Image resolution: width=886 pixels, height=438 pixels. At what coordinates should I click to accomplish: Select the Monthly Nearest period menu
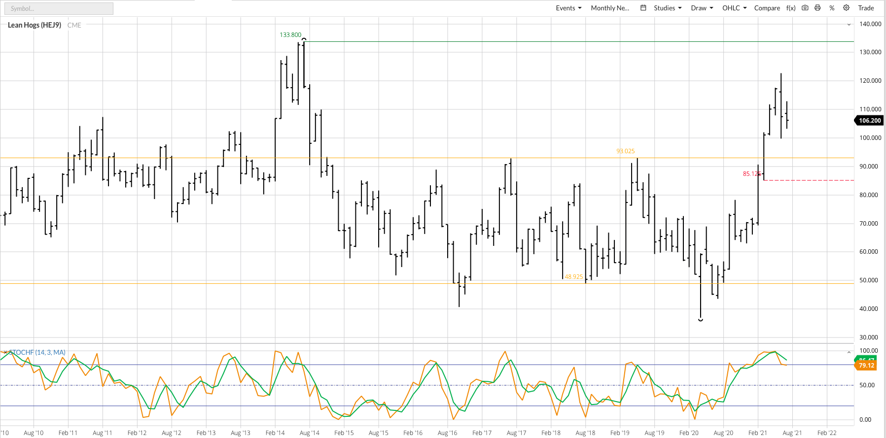(x=610, y=8)
